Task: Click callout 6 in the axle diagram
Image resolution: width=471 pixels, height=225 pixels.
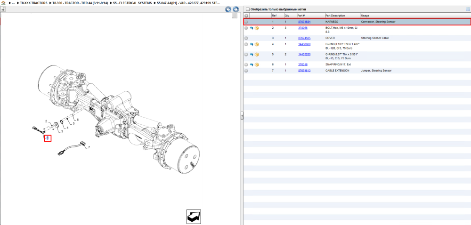Action: (x=78, y=120)
